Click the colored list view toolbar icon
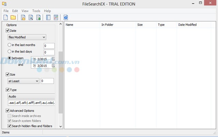Screen dimensions: 218x137 56,17
